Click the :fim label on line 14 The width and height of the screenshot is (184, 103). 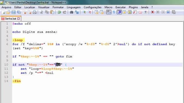(17, 81)
